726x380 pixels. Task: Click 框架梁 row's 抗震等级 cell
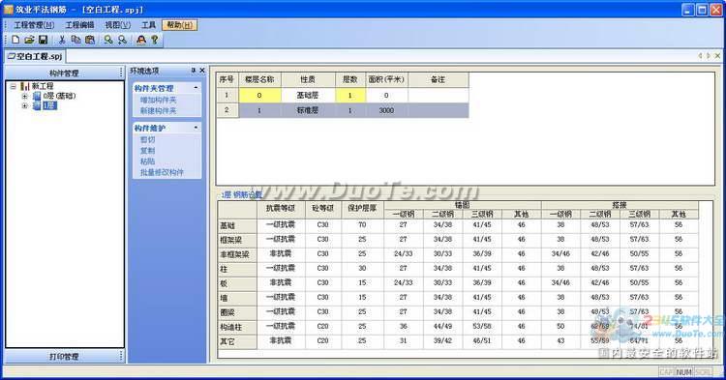[281, 240]
